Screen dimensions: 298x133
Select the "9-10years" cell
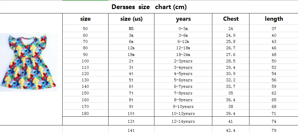click(x=183, y=106)
